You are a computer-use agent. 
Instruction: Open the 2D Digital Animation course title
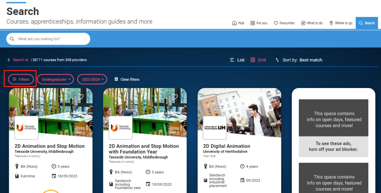226,146
